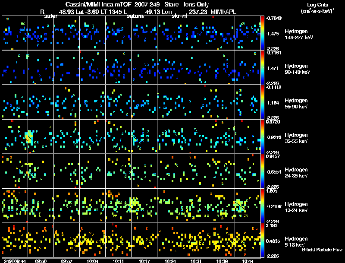Click the 10:31 time axis label
The height and width of the screenshot is (263, 345).
[196, 261]
